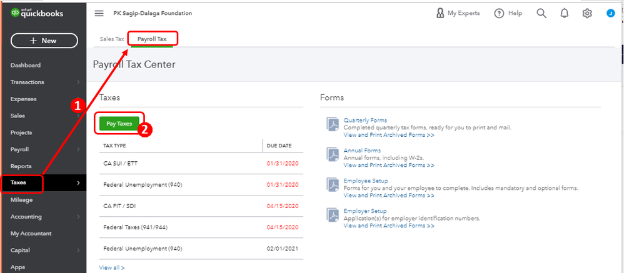Click the user profile avatar

click(610, 13)
